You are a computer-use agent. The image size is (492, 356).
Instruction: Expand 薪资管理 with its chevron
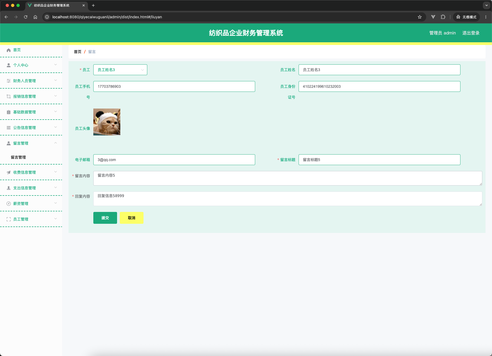56,203
